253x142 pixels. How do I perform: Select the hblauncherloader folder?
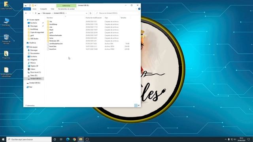tap(55, 35)
